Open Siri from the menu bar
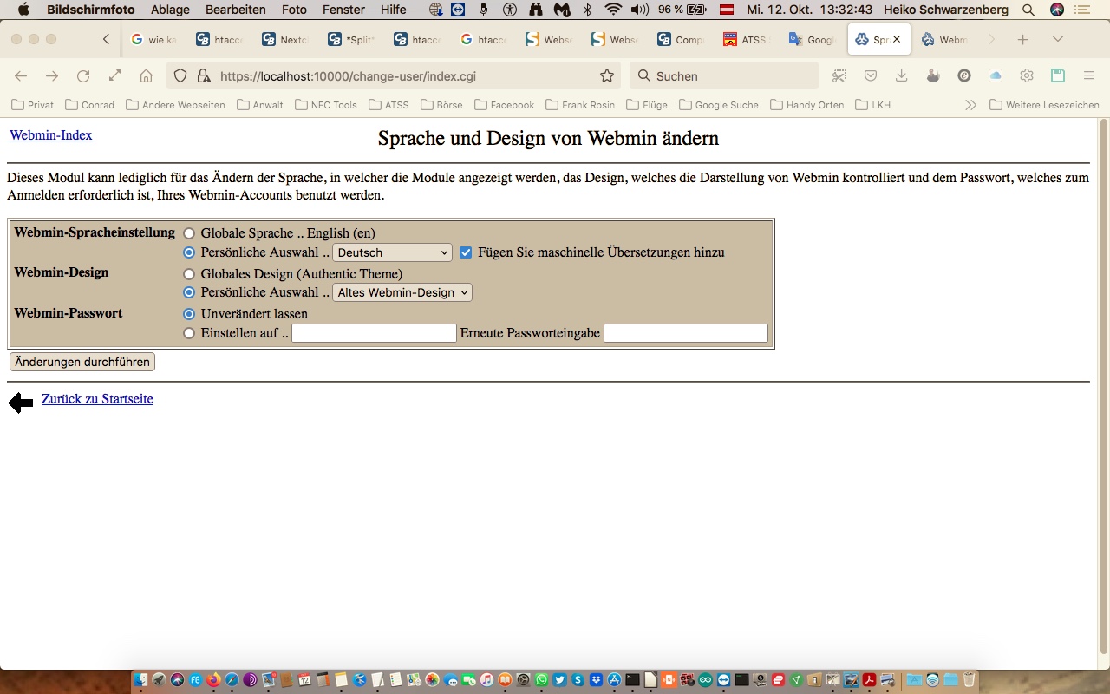The height and width of the screenshot is (694, 1110). [x=1057, y=10]
